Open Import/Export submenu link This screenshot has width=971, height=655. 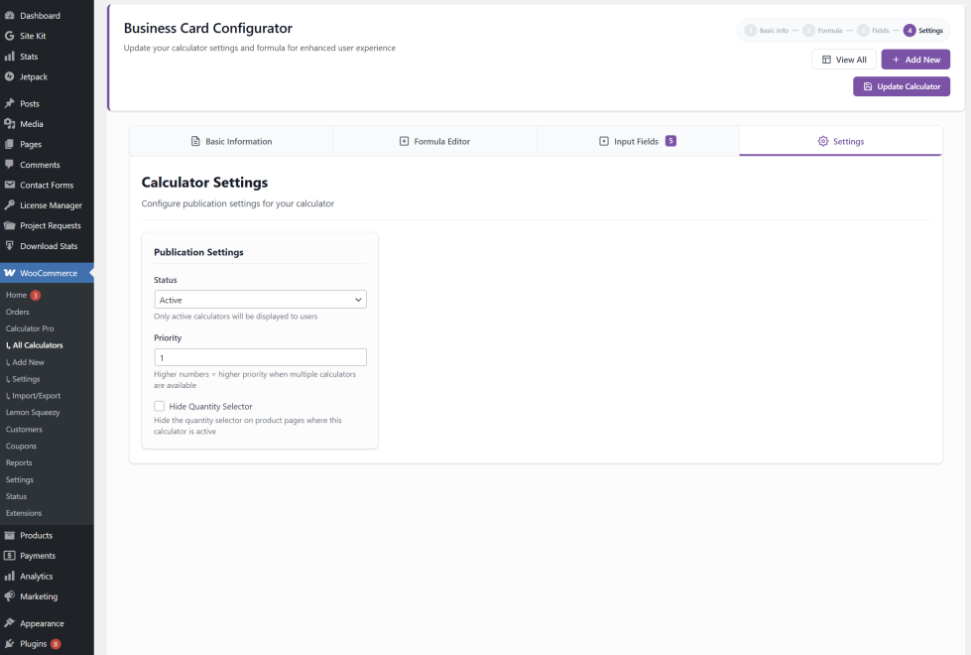coord(36,396)
